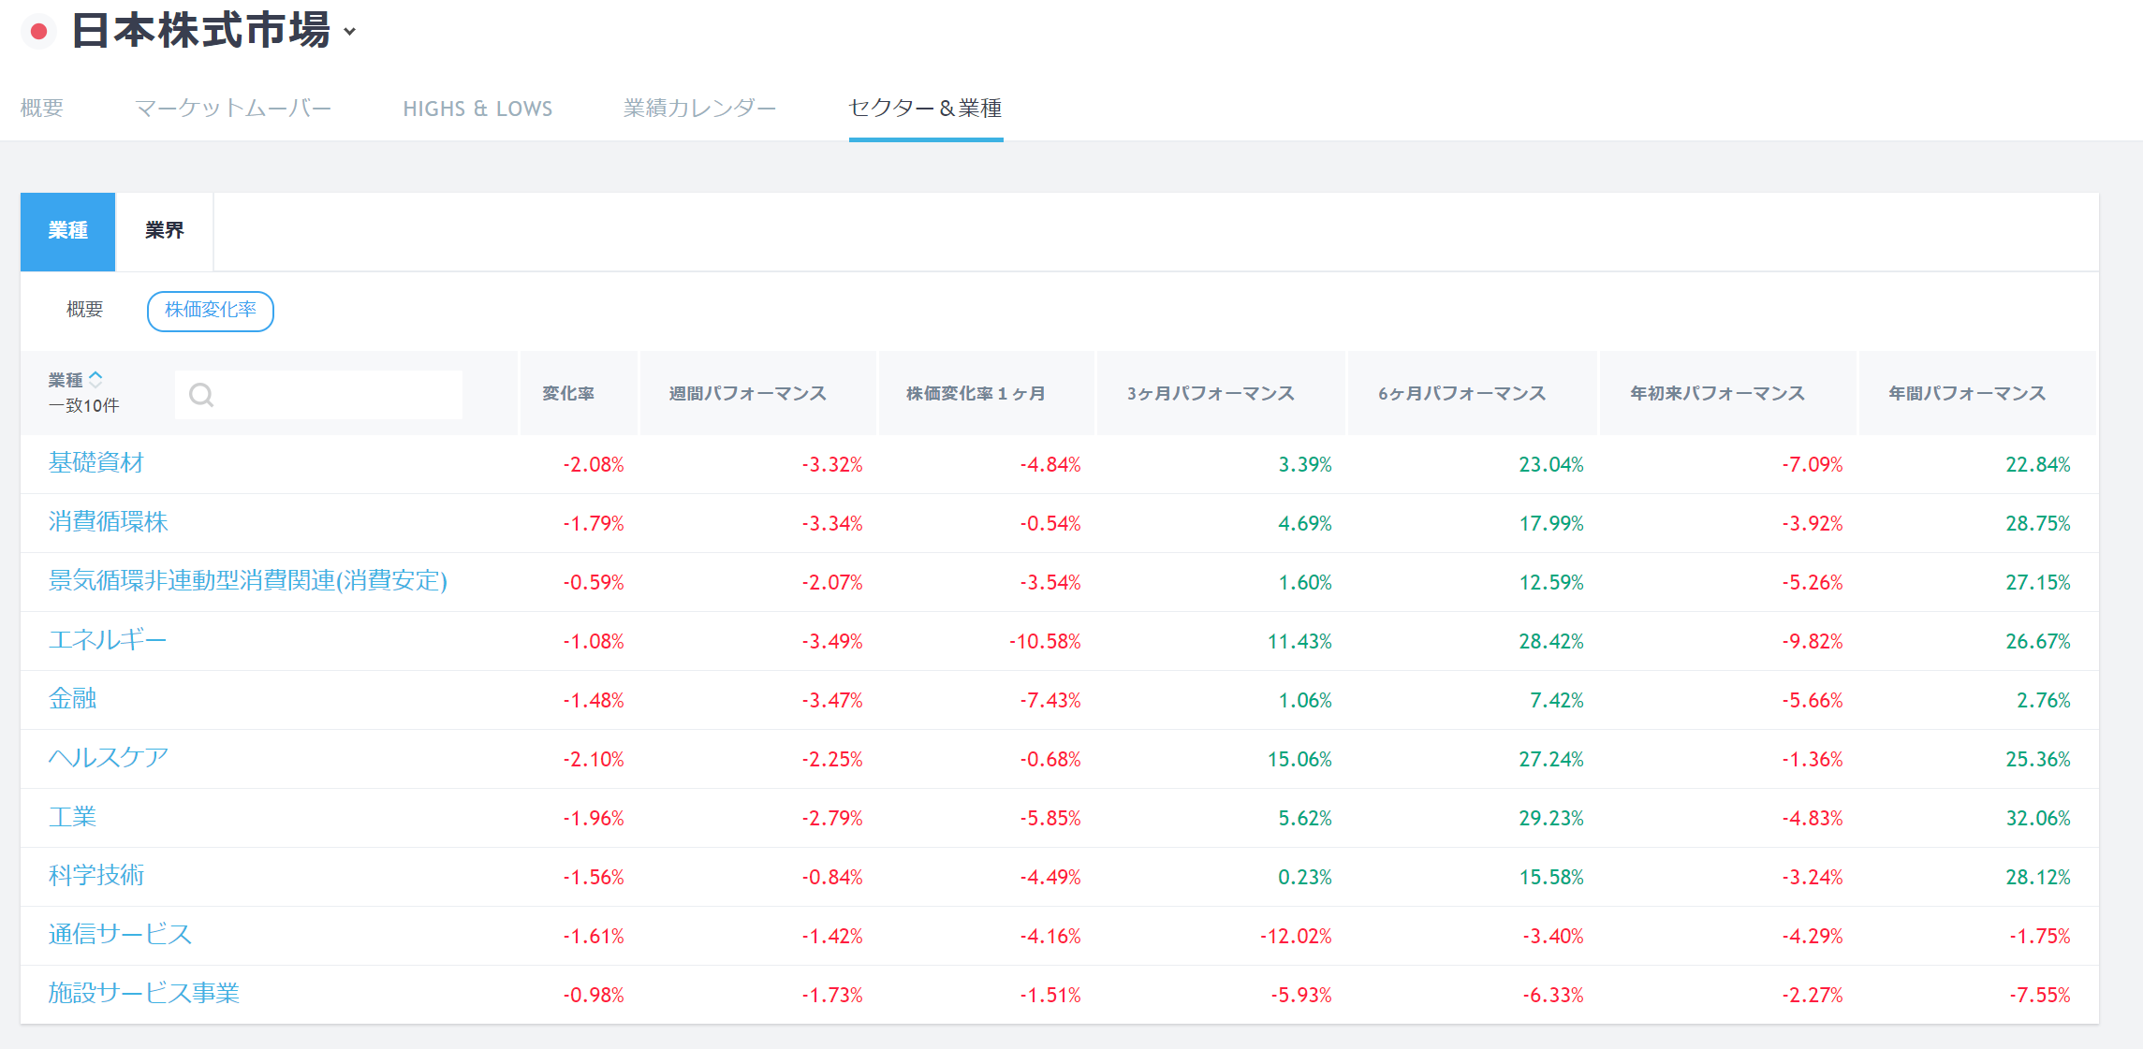Sort by the 変化率 column header
Viewport: 2143px width, 1049px height.
tap(568, 394)
